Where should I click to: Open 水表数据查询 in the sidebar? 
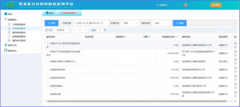19,24
